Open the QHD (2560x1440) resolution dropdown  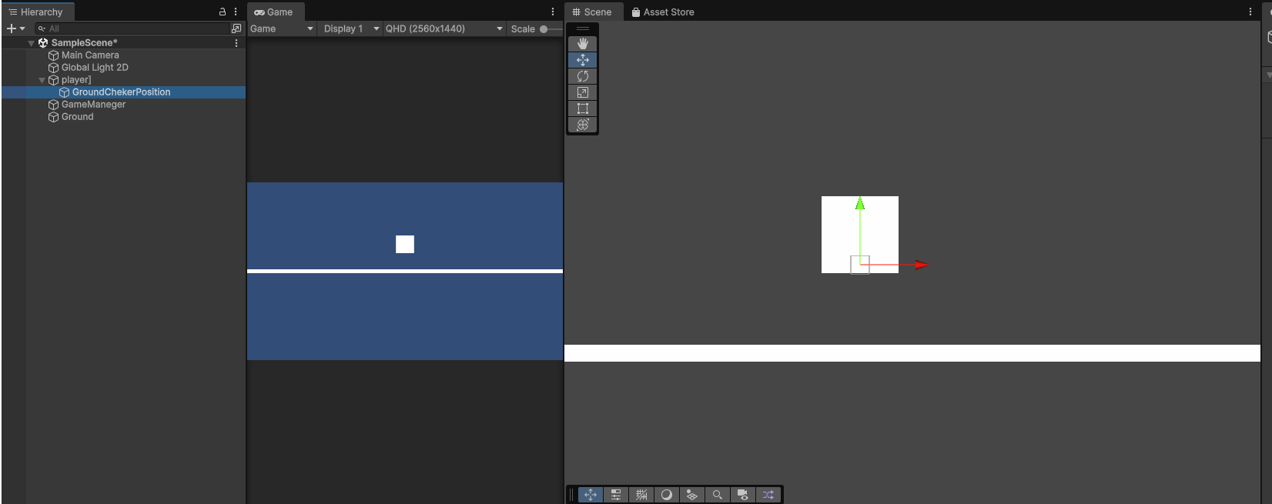(x=444, y=28)
